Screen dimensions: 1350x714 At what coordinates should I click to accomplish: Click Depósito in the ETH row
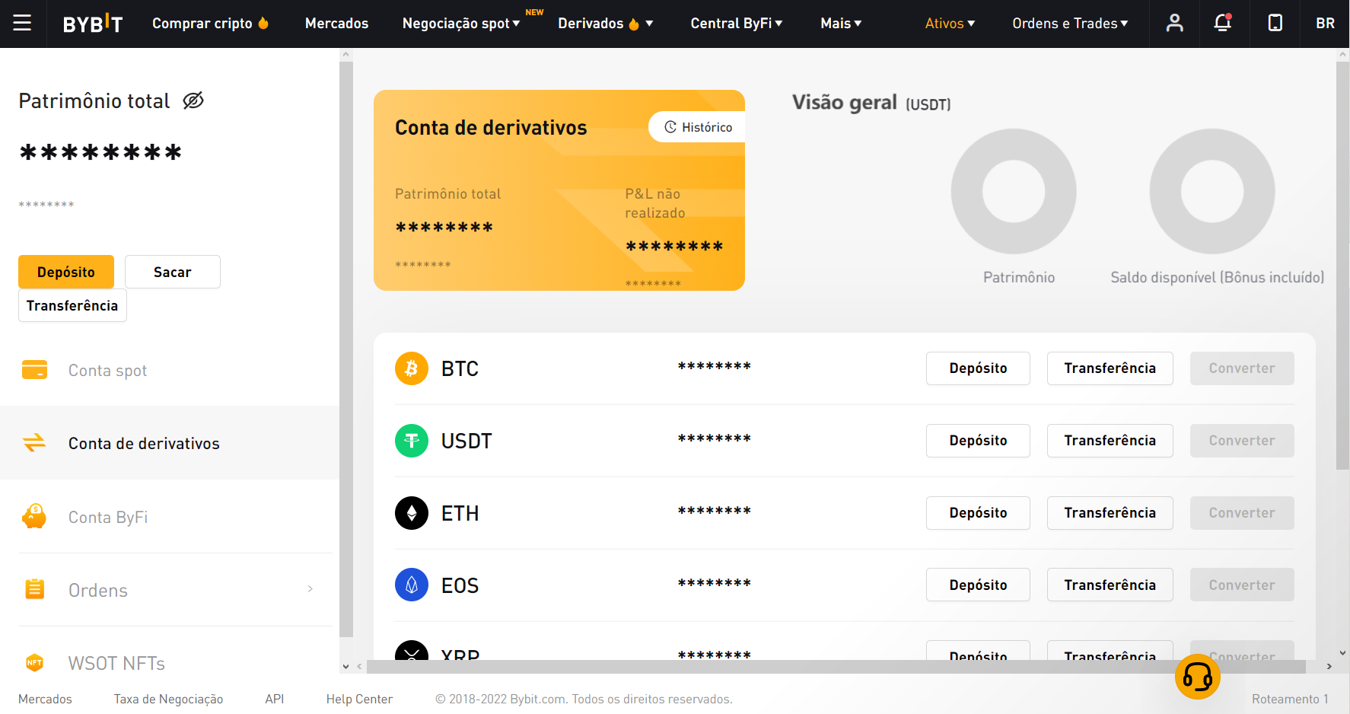coord(978,513)
